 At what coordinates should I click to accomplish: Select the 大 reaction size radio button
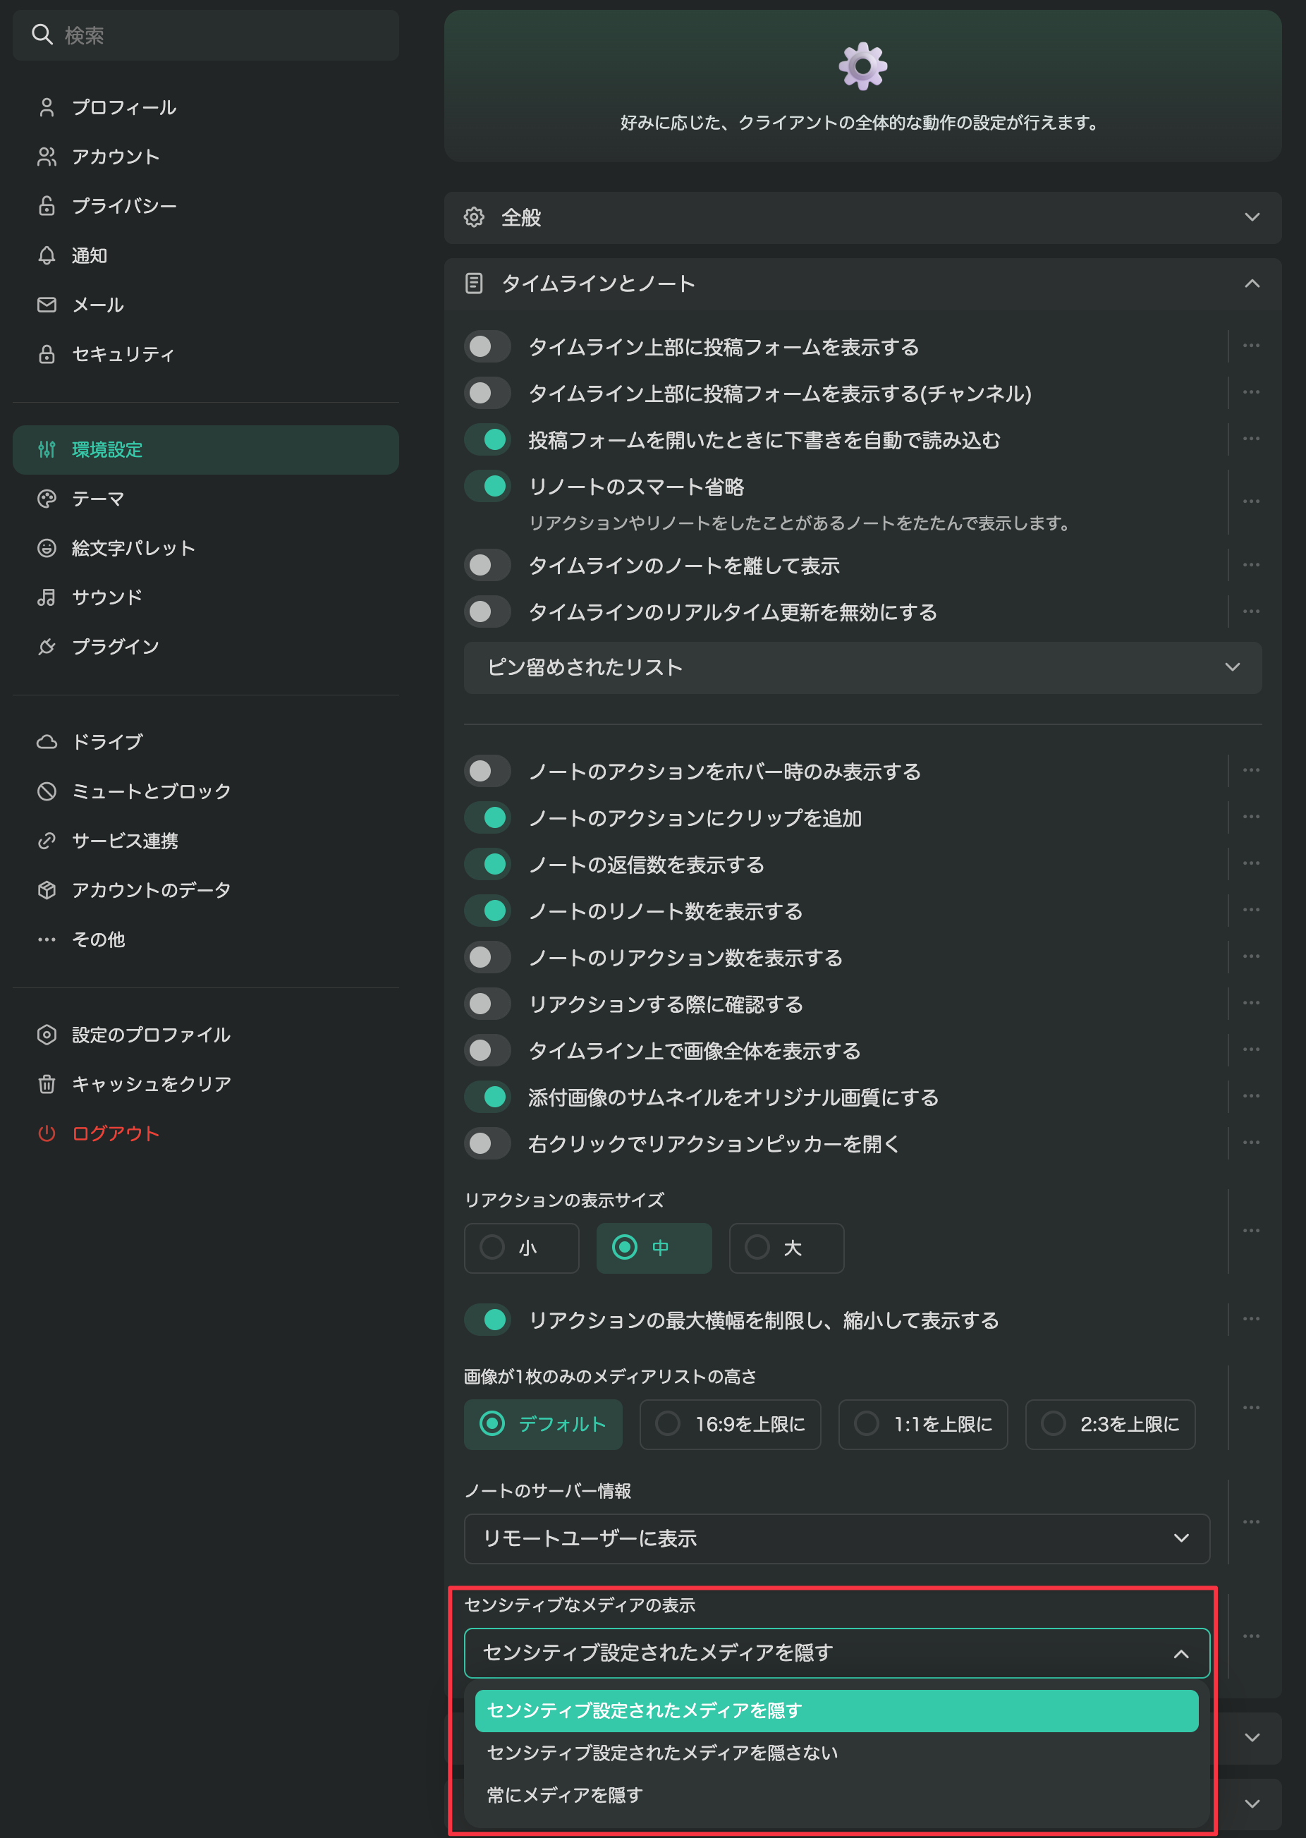click(786, 1248)
